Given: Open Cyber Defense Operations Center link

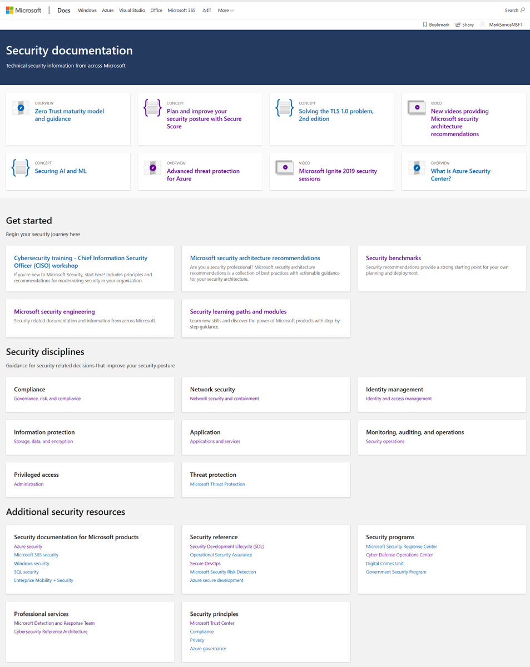Looking at the screenshot, I should tap(399, 555).
